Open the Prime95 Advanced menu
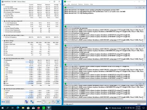Viewport: 147px width, 110px height. pyautogui.click(x=74, y=4)
